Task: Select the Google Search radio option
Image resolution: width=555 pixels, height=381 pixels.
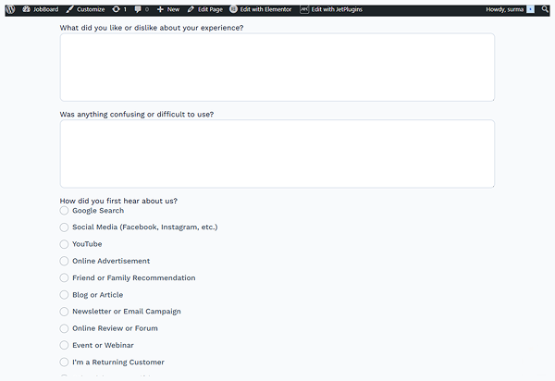Action: click(x=65, y=211)
